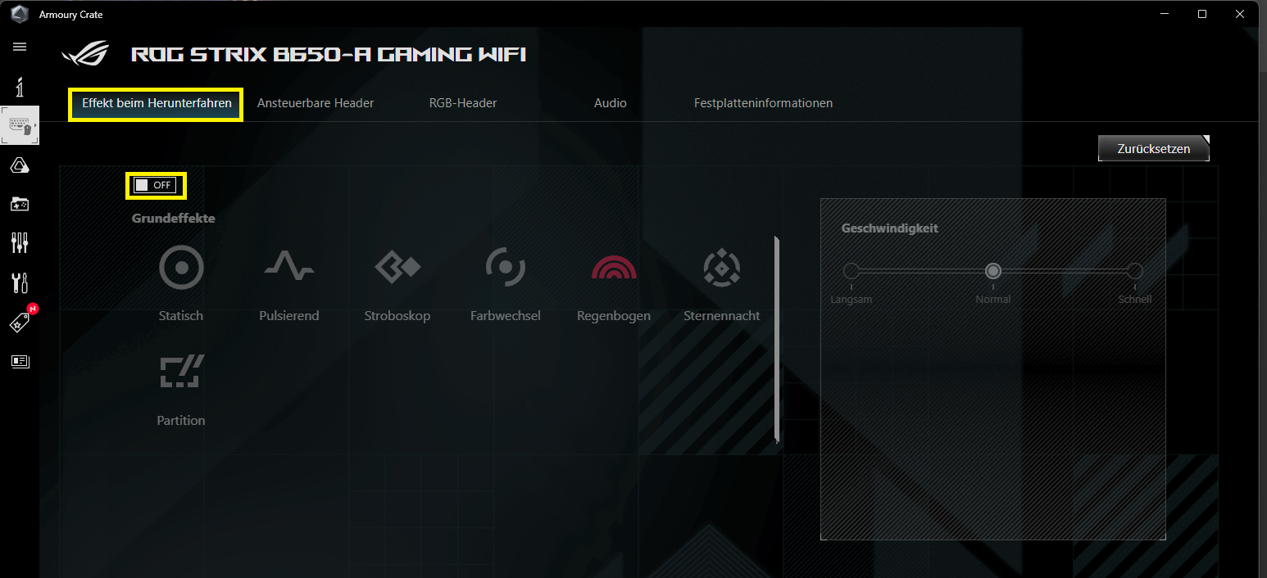Minimize the Armoury Crate window
This screenshot has width=1267, height=578.
coord(1164,14)
